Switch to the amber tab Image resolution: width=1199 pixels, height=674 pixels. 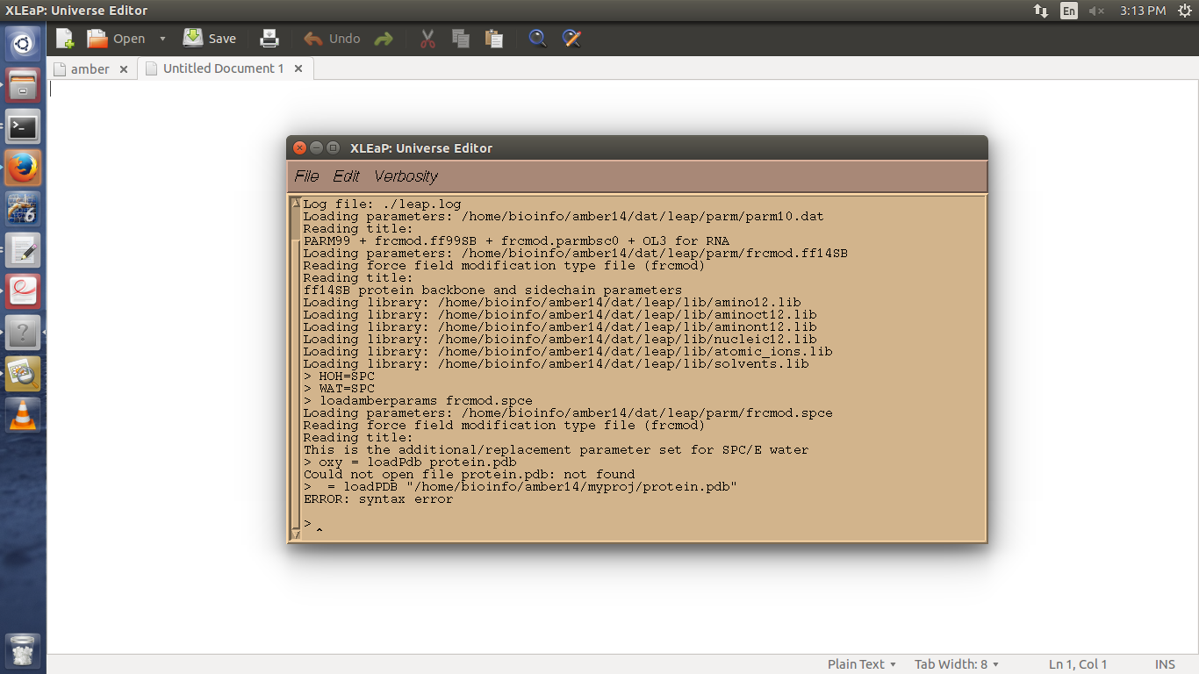click(x=90, y=68)
